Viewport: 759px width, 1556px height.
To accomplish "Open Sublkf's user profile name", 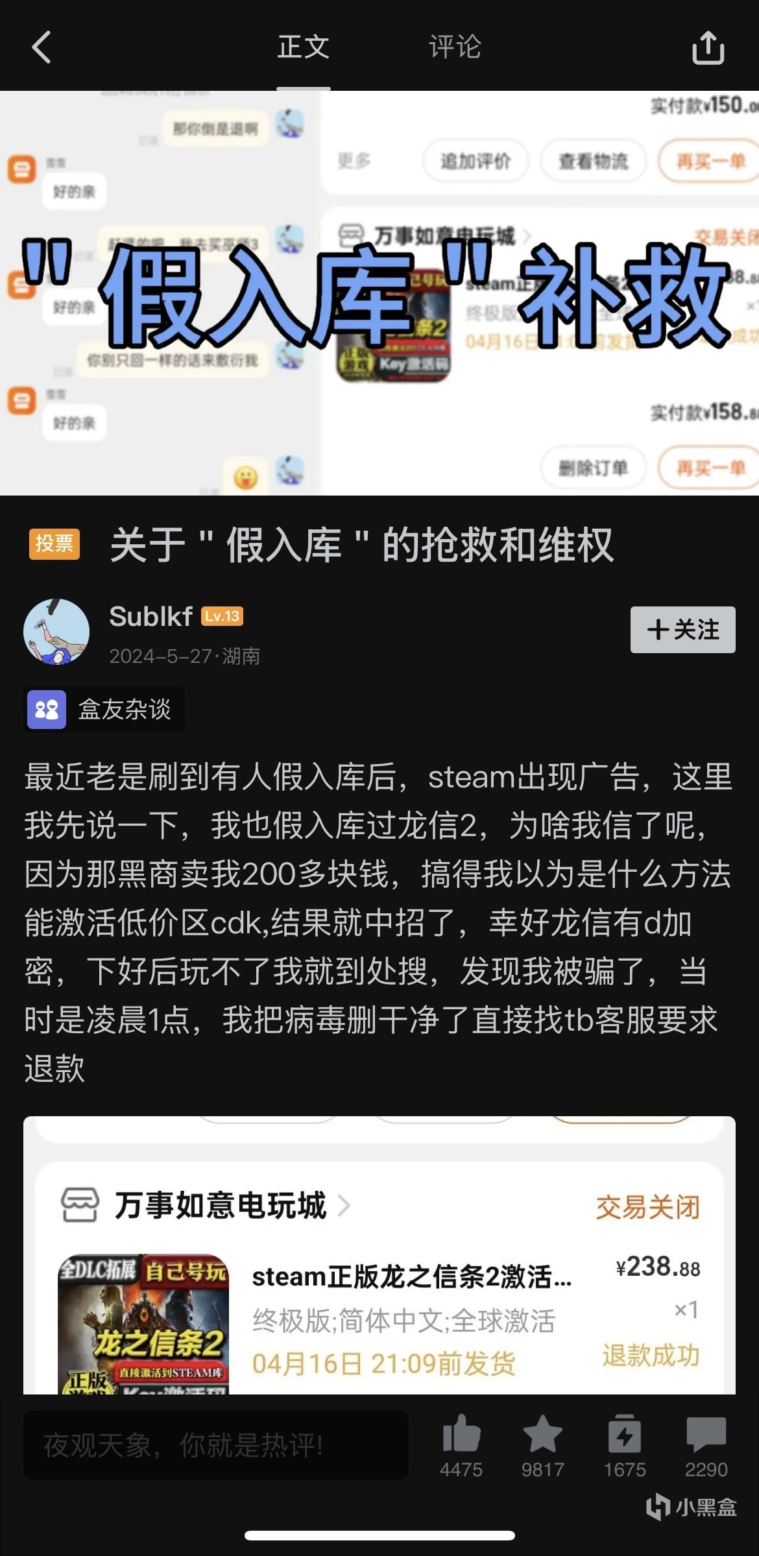I will tap(151, 616).
